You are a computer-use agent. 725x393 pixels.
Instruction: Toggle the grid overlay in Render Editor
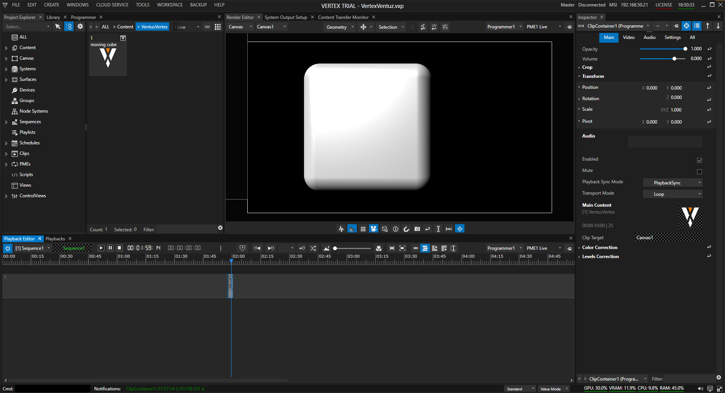tap(363, 229)
